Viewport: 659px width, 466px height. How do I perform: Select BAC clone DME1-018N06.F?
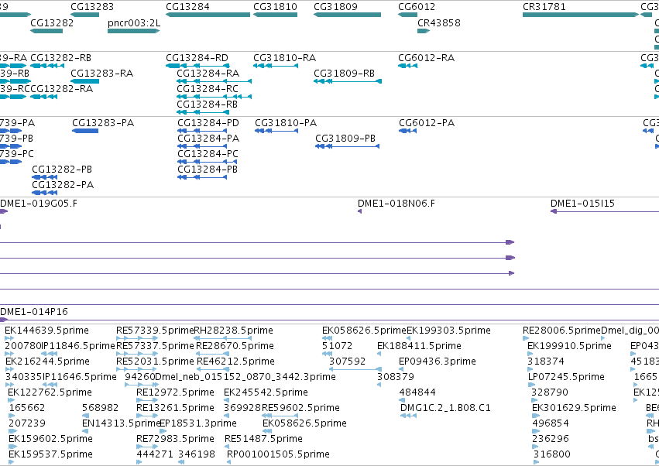pos(360,211)
